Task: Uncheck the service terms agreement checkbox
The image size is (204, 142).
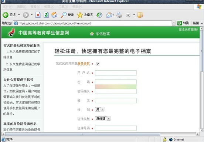Action: pyautogui.click(x=98, y=64)
